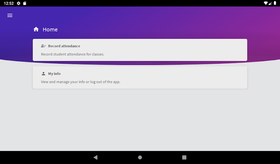Open the hamburger navigation menu

10,15
